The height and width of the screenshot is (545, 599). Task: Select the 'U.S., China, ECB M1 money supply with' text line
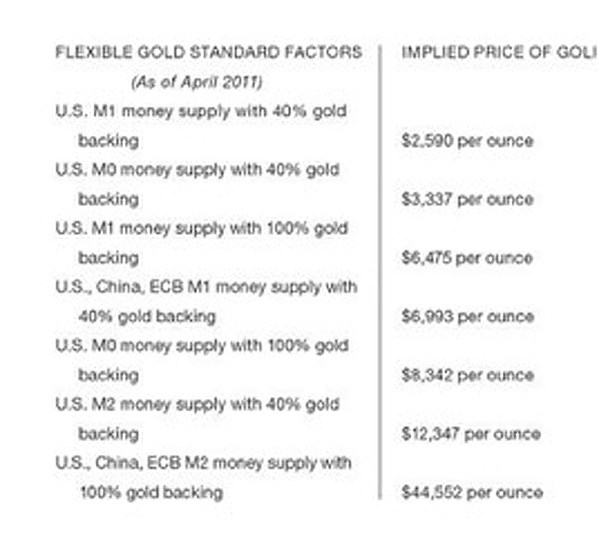pyautogui.click(x=205, y=287)
